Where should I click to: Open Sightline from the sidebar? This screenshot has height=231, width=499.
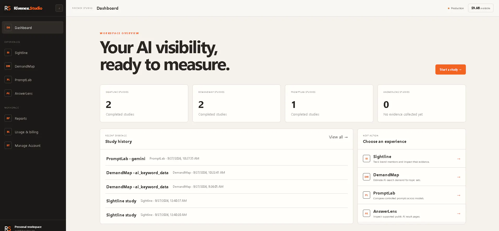pyautogui.click(x=33, y=53)
